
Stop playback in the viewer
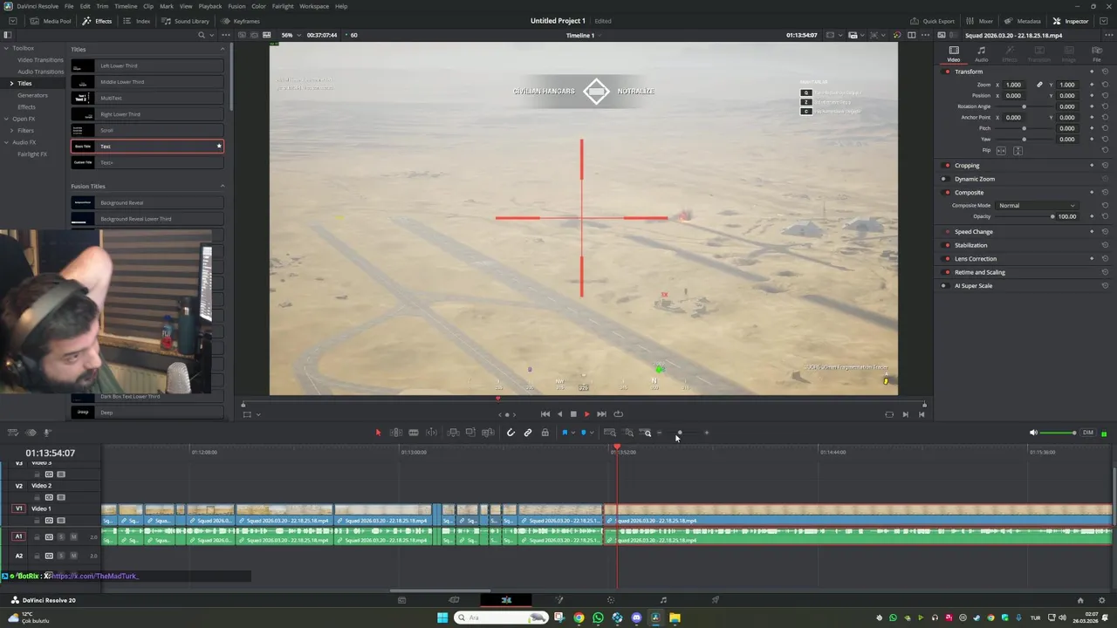(572, 414)
